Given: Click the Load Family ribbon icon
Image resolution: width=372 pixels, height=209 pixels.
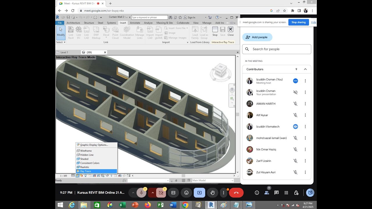Looking at the screenshot, I should coord(195,33).
